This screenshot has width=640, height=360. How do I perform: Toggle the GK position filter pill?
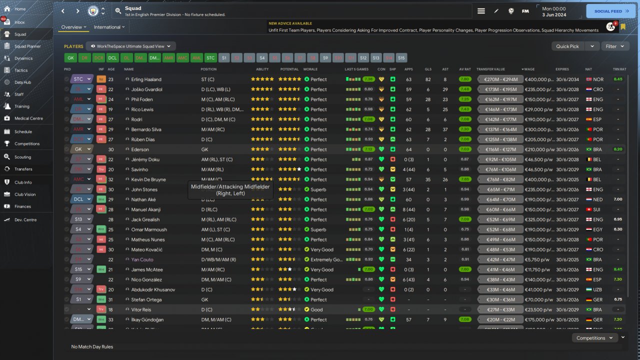click(x=70, y=58)
